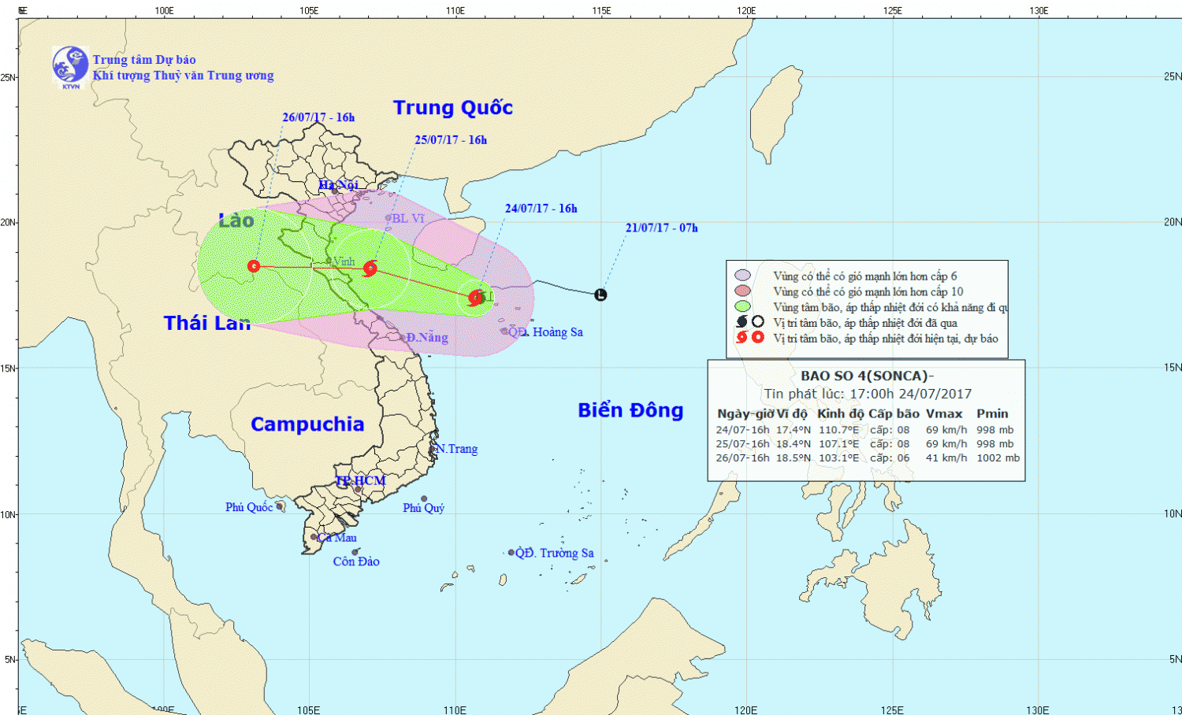Select the Côn Đảo island label
The image size is (1182, 715).
356,561
